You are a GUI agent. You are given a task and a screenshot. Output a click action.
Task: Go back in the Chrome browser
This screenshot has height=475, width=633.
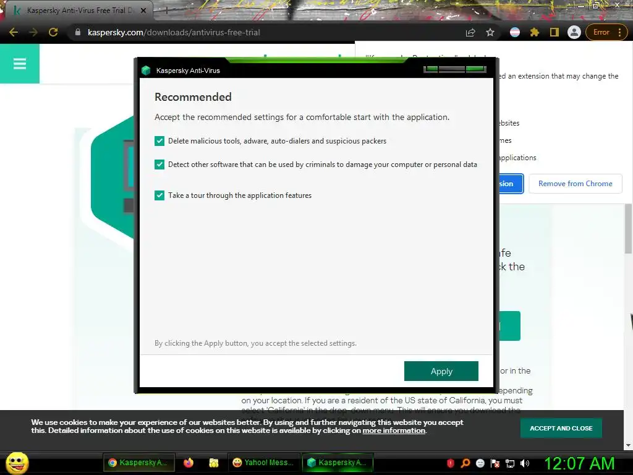click(x=14, y=32)
